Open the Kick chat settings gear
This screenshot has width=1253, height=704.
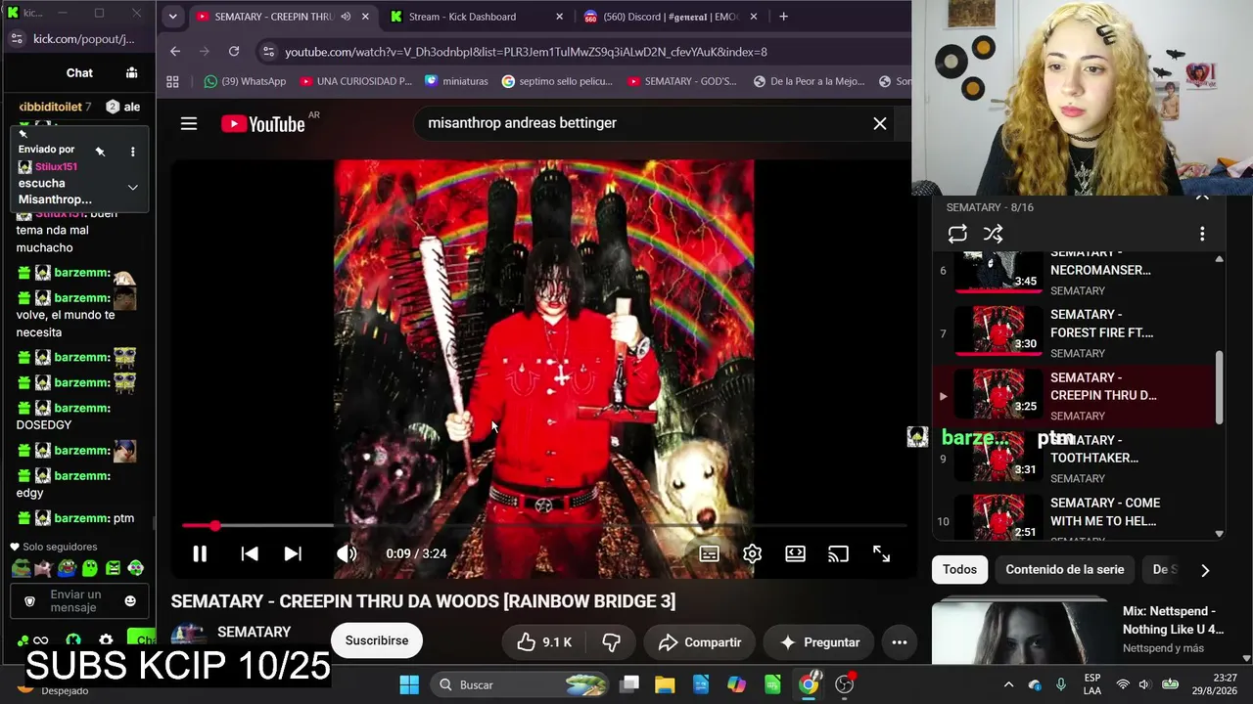tap(106, 641)
